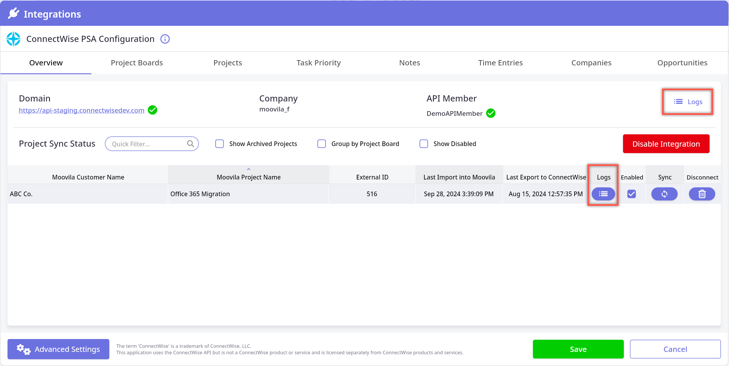Enable Show Archived Projects checkbox
Image resolution: width=729 pixels, height=366 pixels.
point(219,144)
